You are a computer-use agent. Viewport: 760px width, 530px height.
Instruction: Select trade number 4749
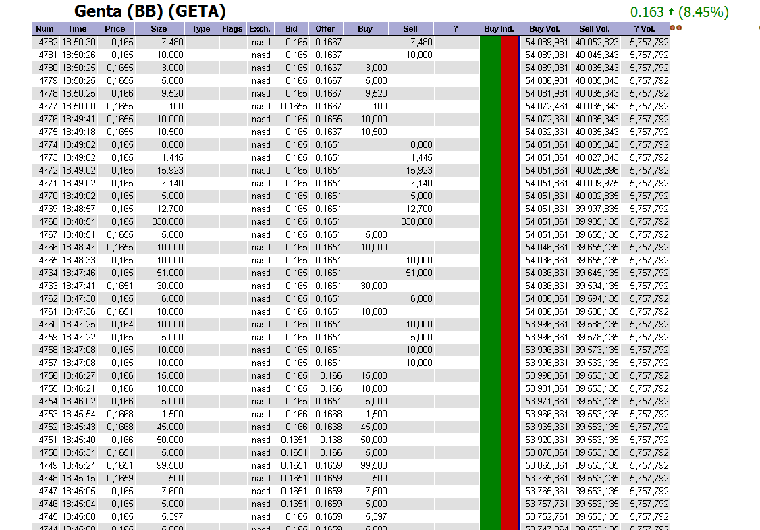pyautogui.click(x=48, y=465)
